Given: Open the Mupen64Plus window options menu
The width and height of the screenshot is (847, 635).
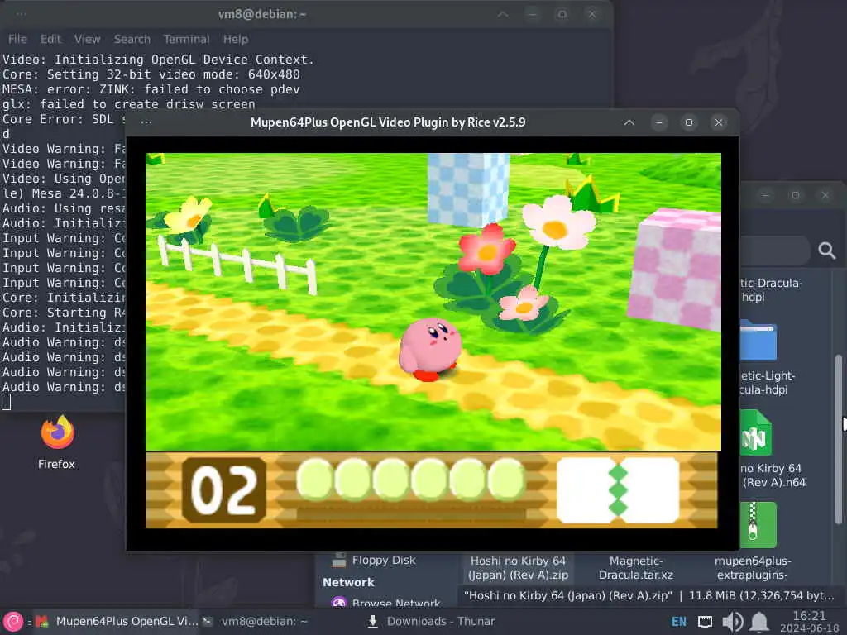Looking at the screenshot, I should click(x=146, y=122).
